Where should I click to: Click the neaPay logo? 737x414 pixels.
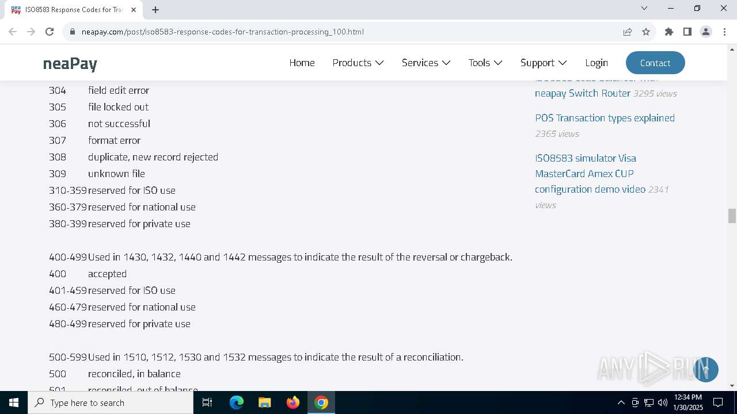(70, 63)
